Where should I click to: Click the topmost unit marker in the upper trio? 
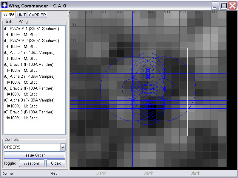[148, 69]
